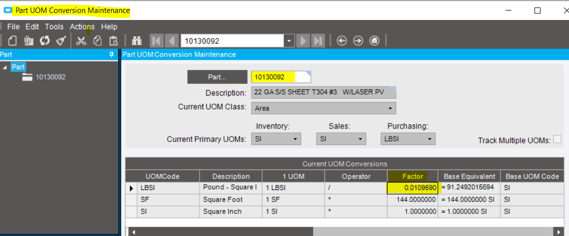The height and width of the screenshot is (236, 569).
Task: Click the Part... lookup button
Action: [217, 77]
